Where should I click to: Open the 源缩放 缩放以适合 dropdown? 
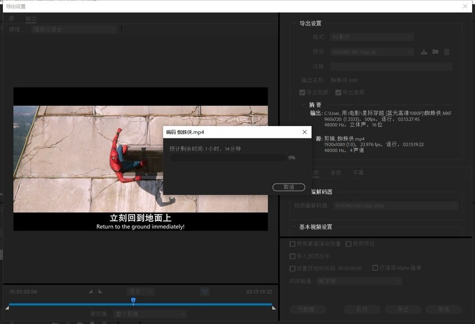(x=74, y=29)
